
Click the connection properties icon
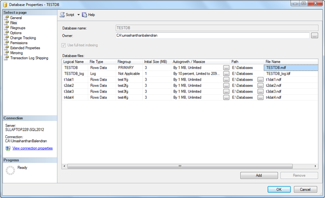pyautogui.click(x=8, y=148)
